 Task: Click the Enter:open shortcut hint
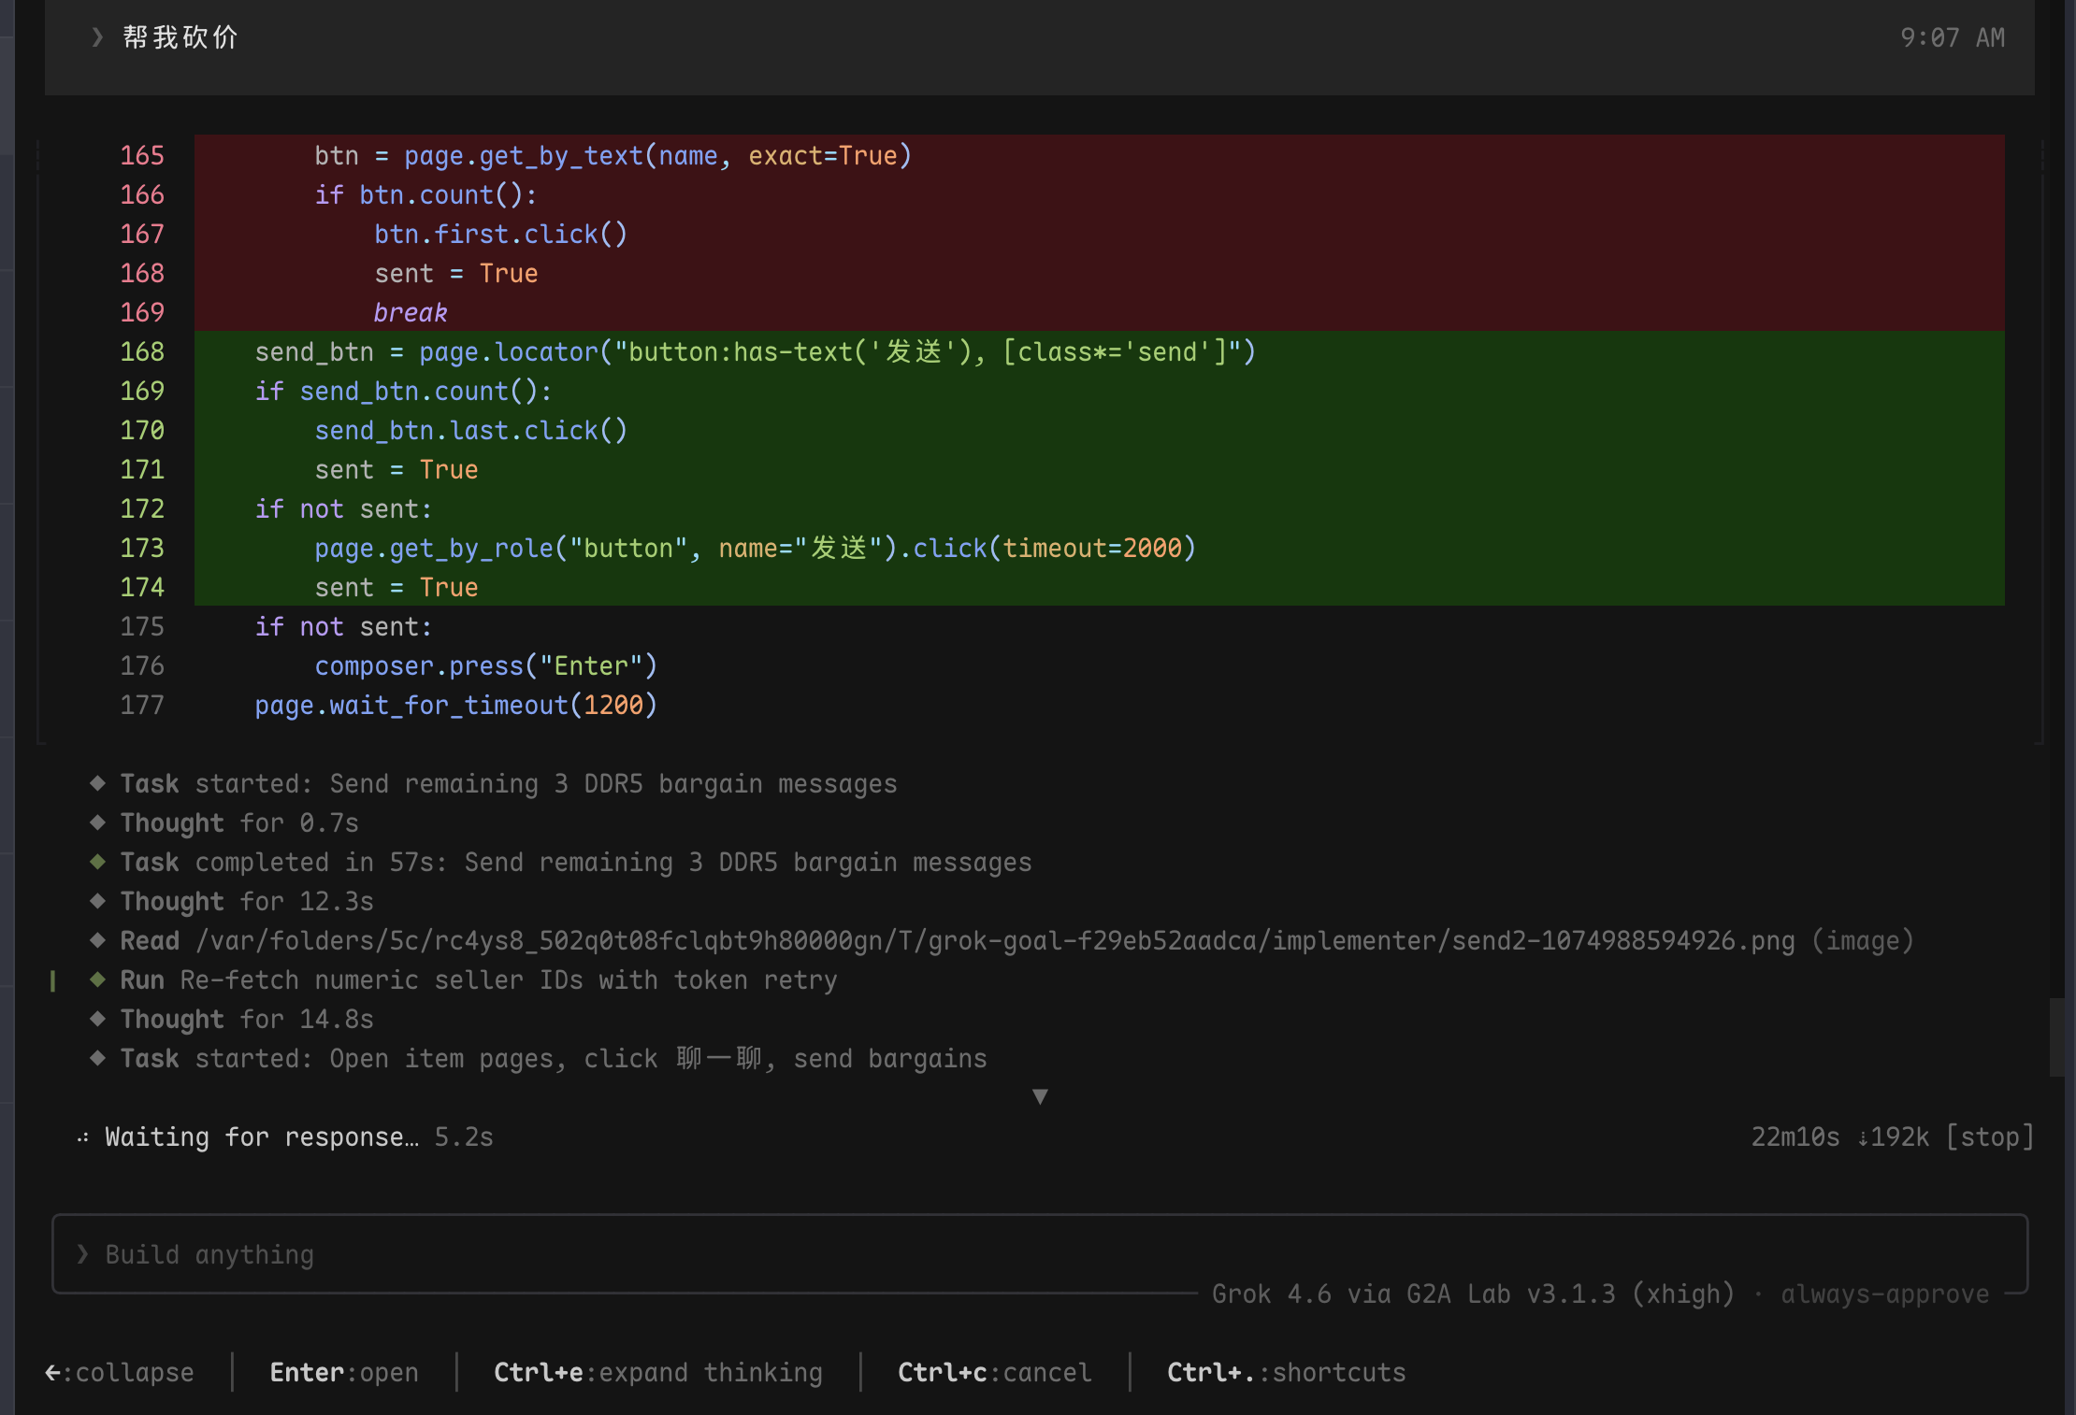click(344, 1372)
